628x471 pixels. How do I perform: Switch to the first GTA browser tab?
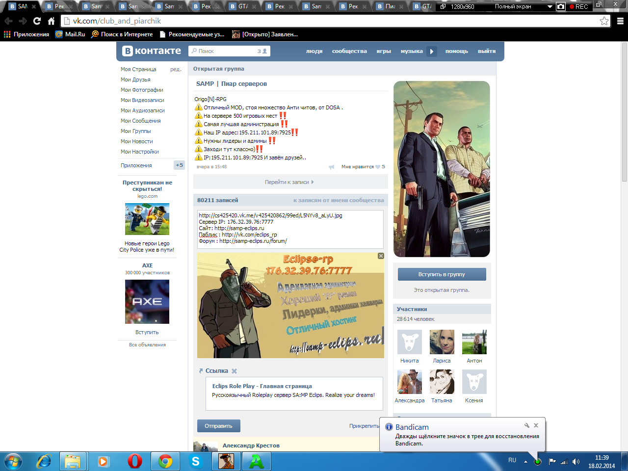[242, 6]
